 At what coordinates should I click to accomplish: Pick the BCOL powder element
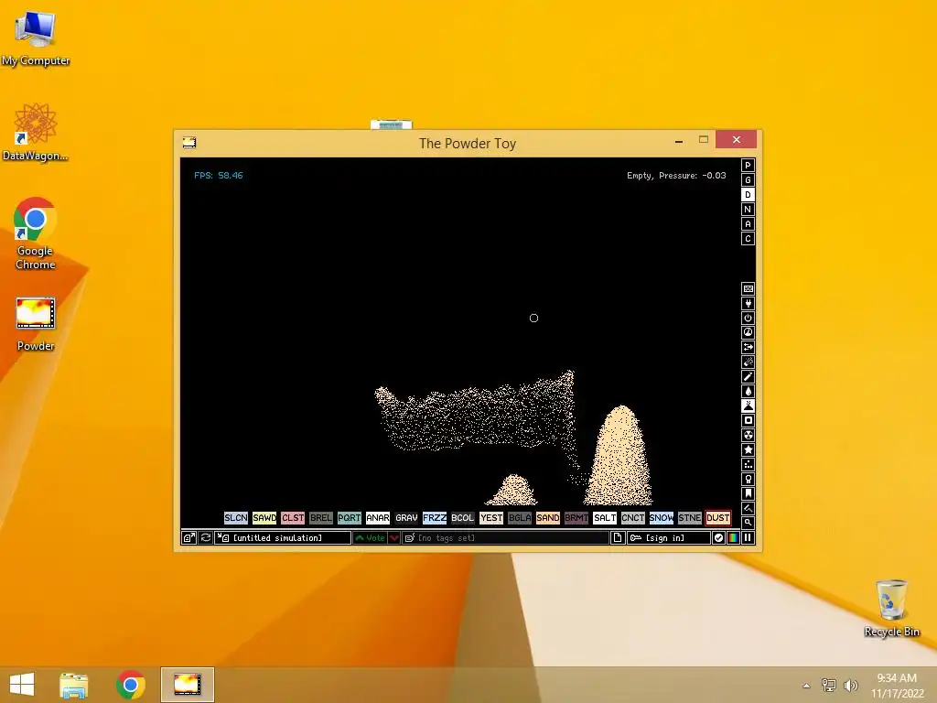[x=462, y=518]
